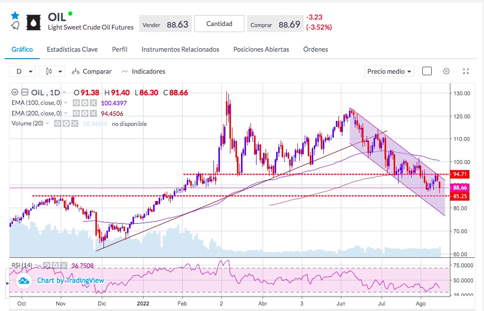Image resolution: width=484 pixels, height=311 pixels.
Task: Remove the EMA 100 indicator
Action: pyautogui.click(x=93, y=103)
